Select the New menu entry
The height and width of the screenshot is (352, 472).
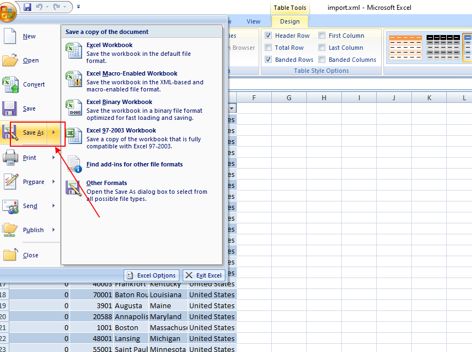pos(29,36)
